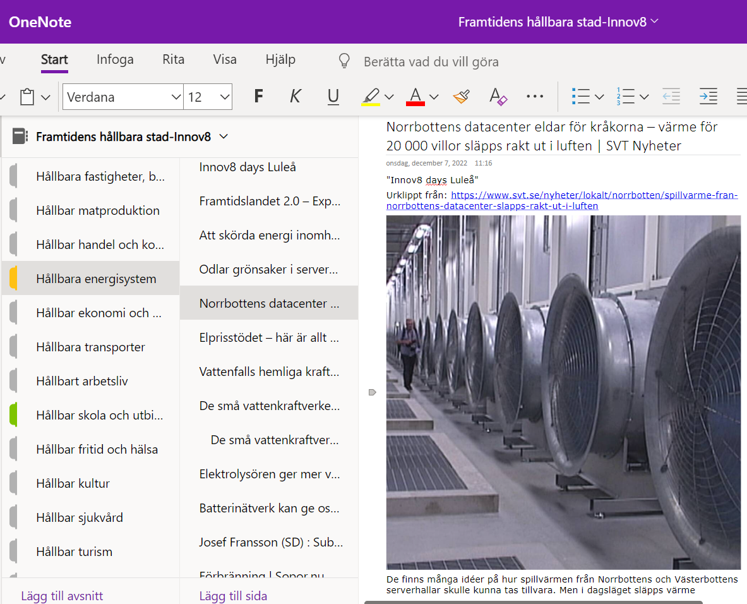747x604 pixels.
Task: Open the Rita tab
Action: click(174, 59)
